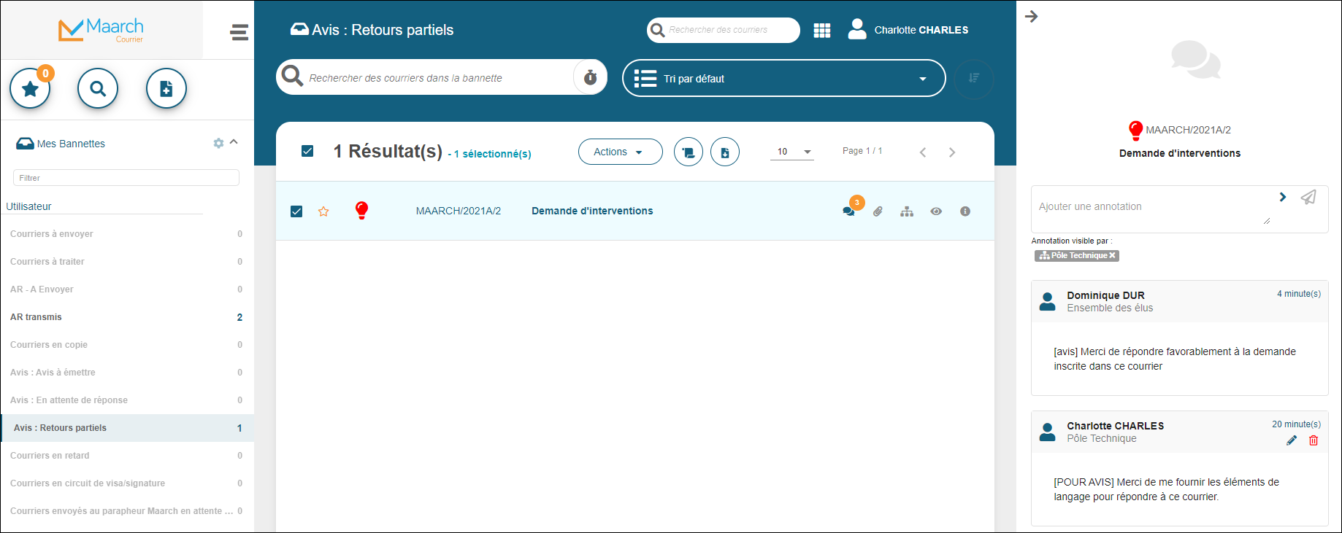Click the red priority bulb icon in row
This screenshot has height=533, width=1342.
point(361,211)
